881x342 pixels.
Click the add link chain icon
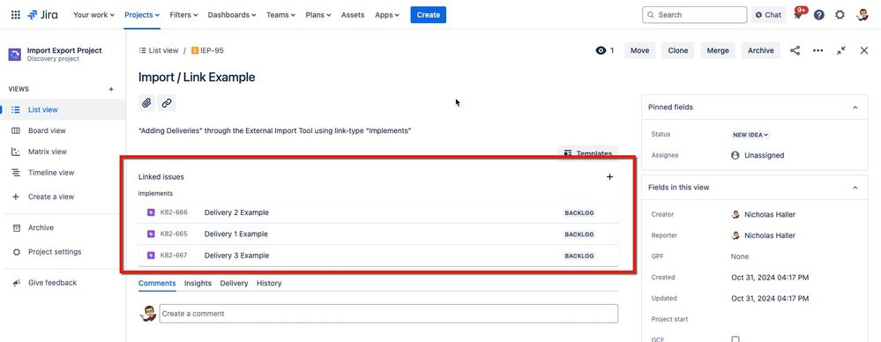click(167, 103)
